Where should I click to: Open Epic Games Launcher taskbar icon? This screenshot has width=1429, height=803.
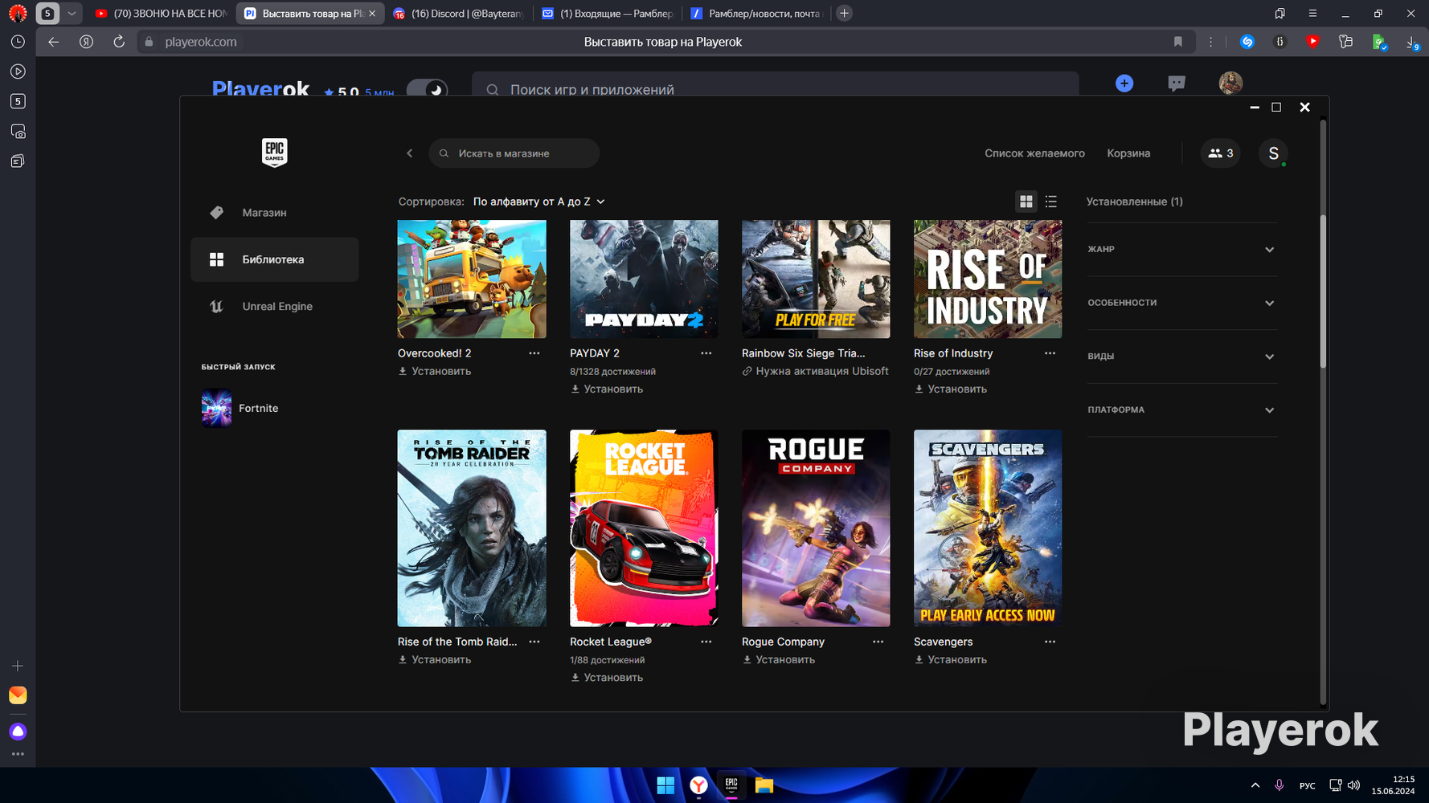[x=731, y=785]
